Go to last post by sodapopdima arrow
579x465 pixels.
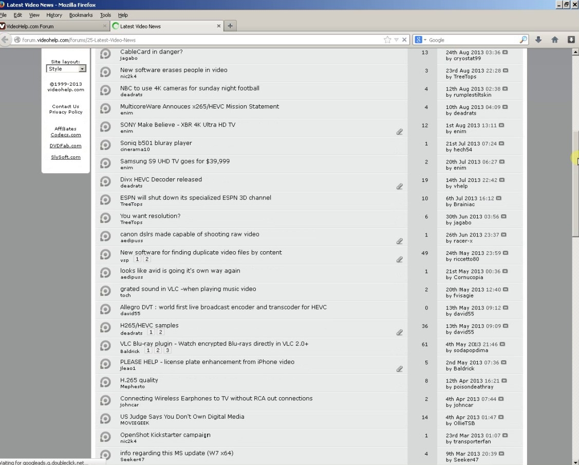(x=502, y=344)
